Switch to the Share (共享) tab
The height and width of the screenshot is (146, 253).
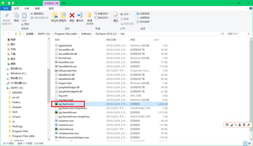coord(27,9)
